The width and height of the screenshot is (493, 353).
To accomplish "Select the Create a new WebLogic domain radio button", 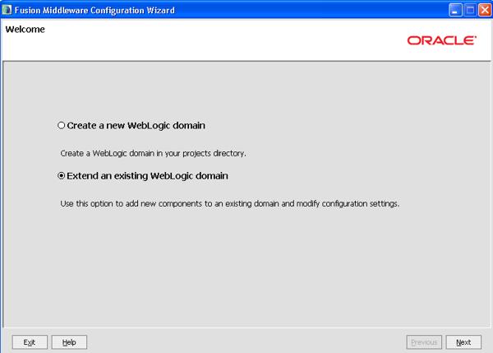I will pyautogui.click(x=61, y=126).
